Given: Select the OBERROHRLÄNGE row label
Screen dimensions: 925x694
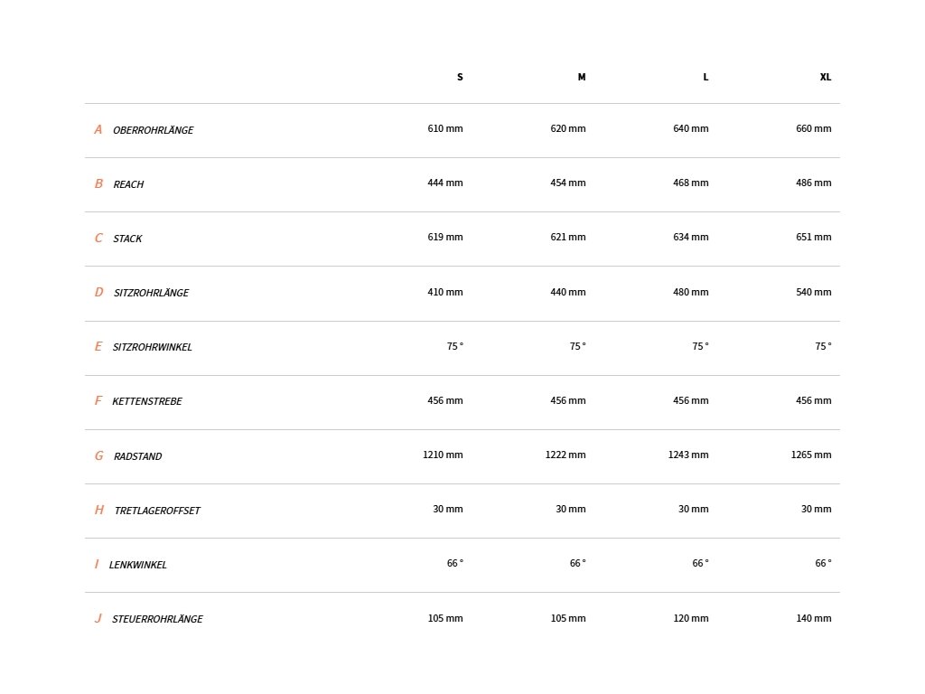Looking at the screenshot, I should click(x=154, y=130).
